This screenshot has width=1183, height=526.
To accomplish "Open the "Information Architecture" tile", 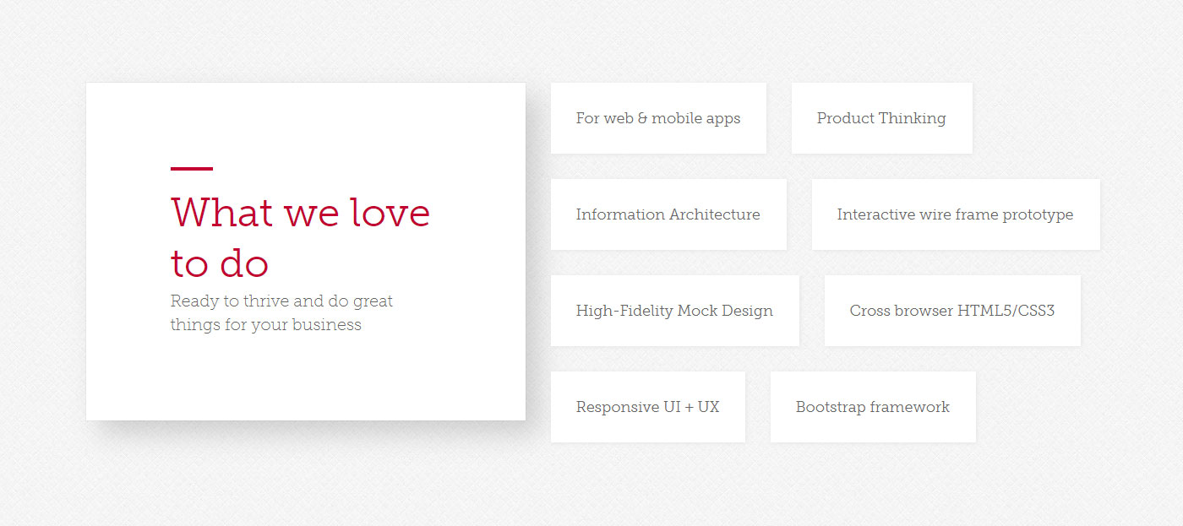I will pyautogui.click(x=668, y=214).
